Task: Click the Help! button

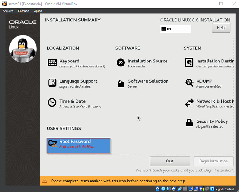Action: [221, 28]
